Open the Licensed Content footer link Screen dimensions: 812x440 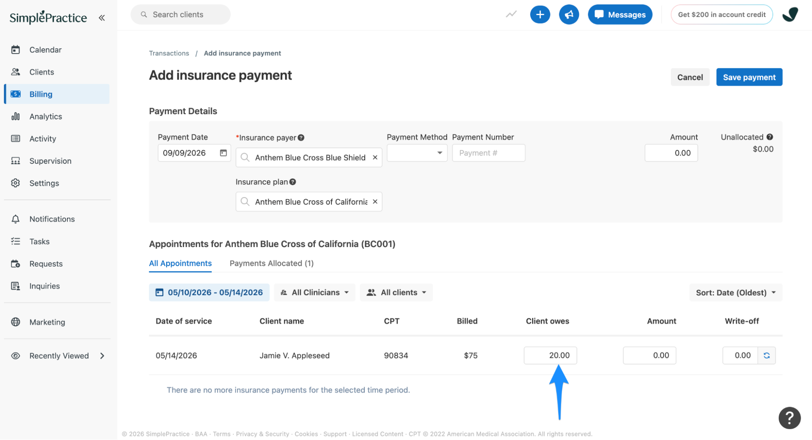[377, 434]
